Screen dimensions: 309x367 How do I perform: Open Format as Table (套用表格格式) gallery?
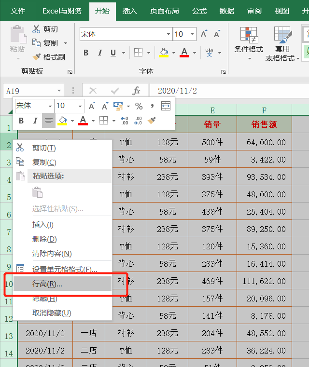pyautogui.click(x=282, y=43)
